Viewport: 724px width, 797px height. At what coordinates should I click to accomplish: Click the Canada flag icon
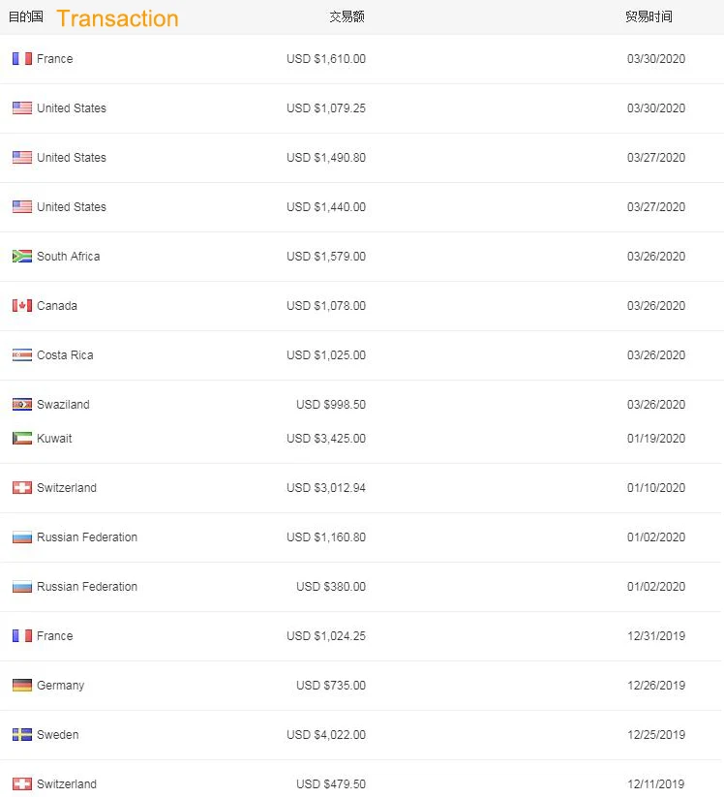coord(22,306)
